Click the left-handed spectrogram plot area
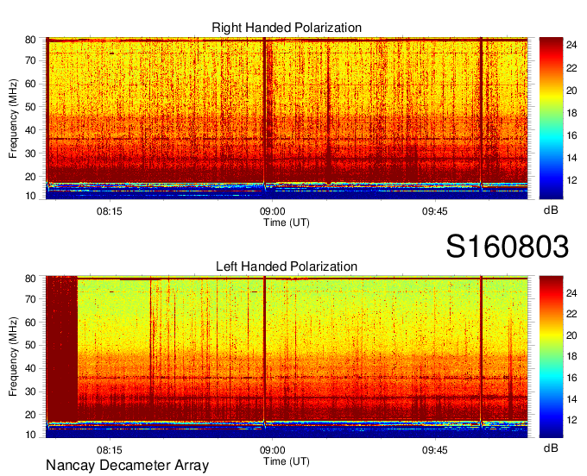 pyautogui.click(x=287, y=357)
